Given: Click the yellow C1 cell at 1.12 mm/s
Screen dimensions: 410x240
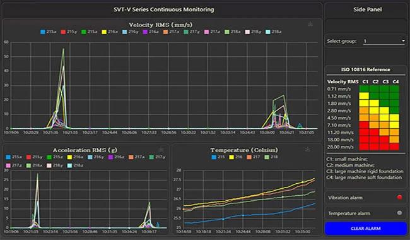Looking at the screenshot, I should [364, 96].
